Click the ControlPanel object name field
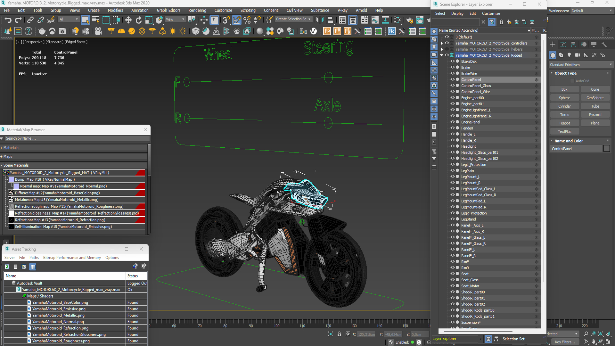615x346 pixels. coord(576,149)
